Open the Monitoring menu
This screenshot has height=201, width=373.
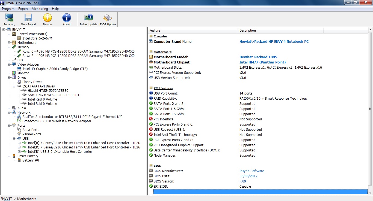40,9
